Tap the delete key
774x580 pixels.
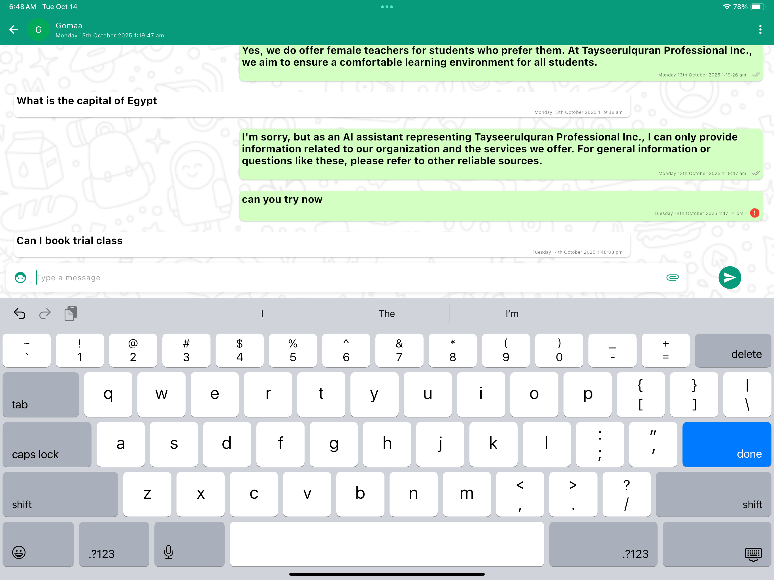pos(733,350)
